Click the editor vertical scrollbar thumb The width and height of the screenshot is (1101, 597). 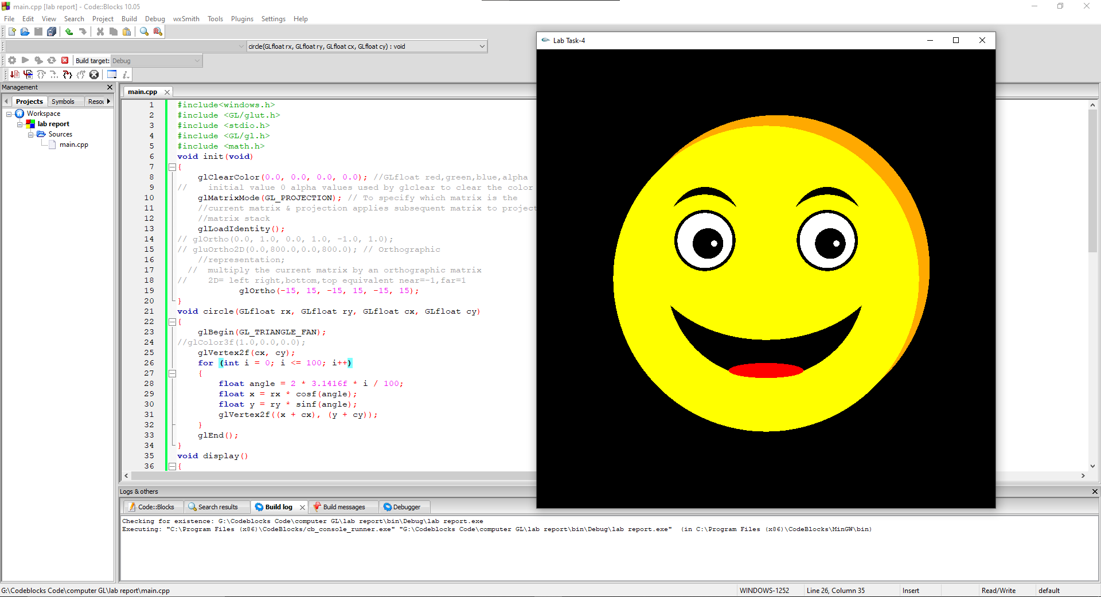pos(1092,181)
